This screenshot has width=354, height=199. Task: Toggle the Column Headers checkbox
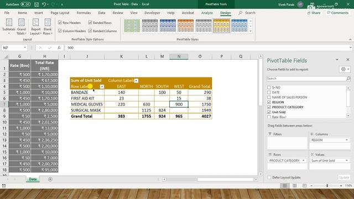pyautogui.click(x=60, y=31)
